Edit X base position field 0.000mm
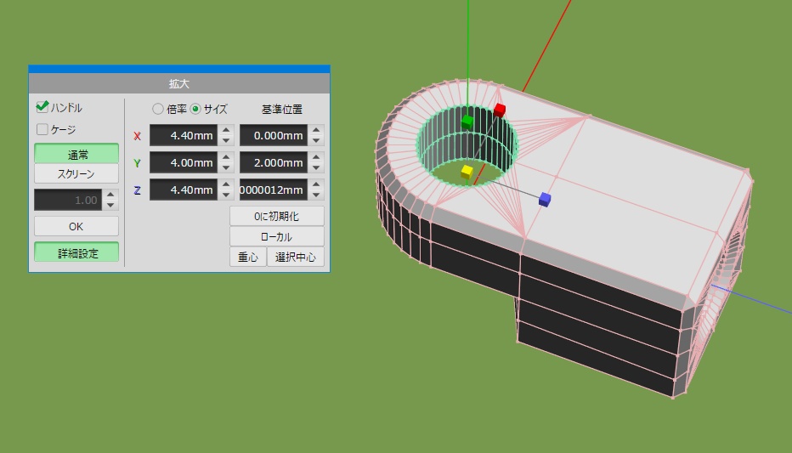792x453 pixels. point(274,135)
